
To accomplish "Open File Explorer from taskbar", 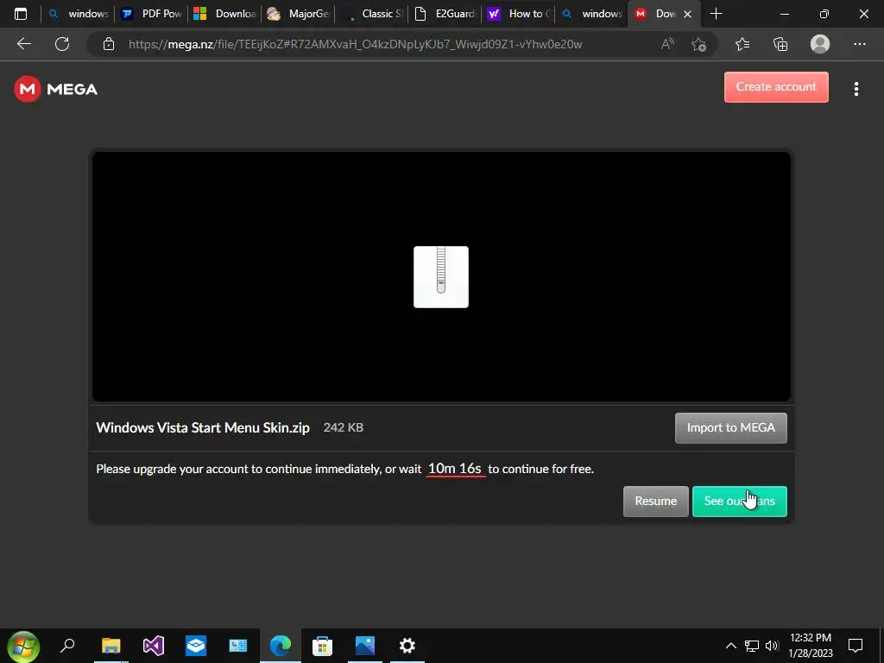I will 111,646.
